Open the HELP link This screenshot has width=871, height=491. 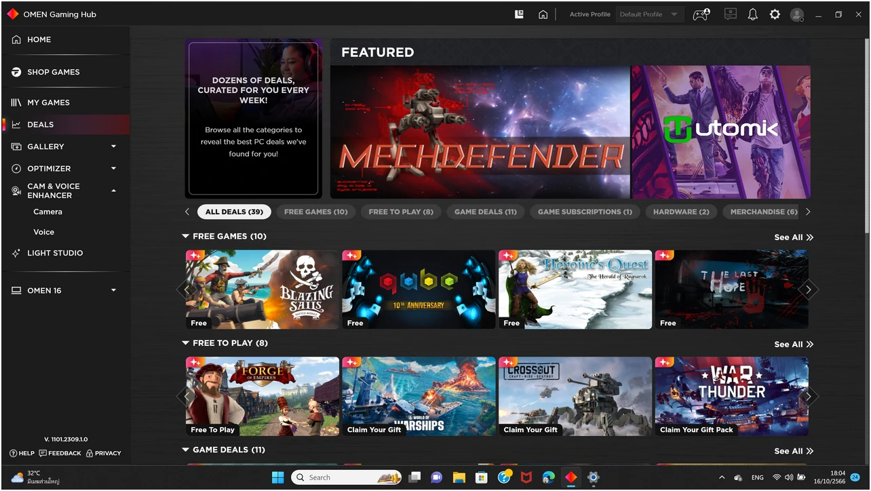22,453
